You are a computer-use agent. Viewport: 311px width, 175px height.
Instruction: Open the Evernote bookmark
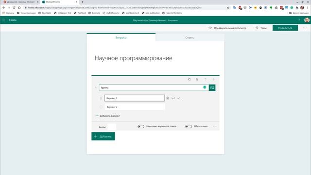[x=94, y=13]
